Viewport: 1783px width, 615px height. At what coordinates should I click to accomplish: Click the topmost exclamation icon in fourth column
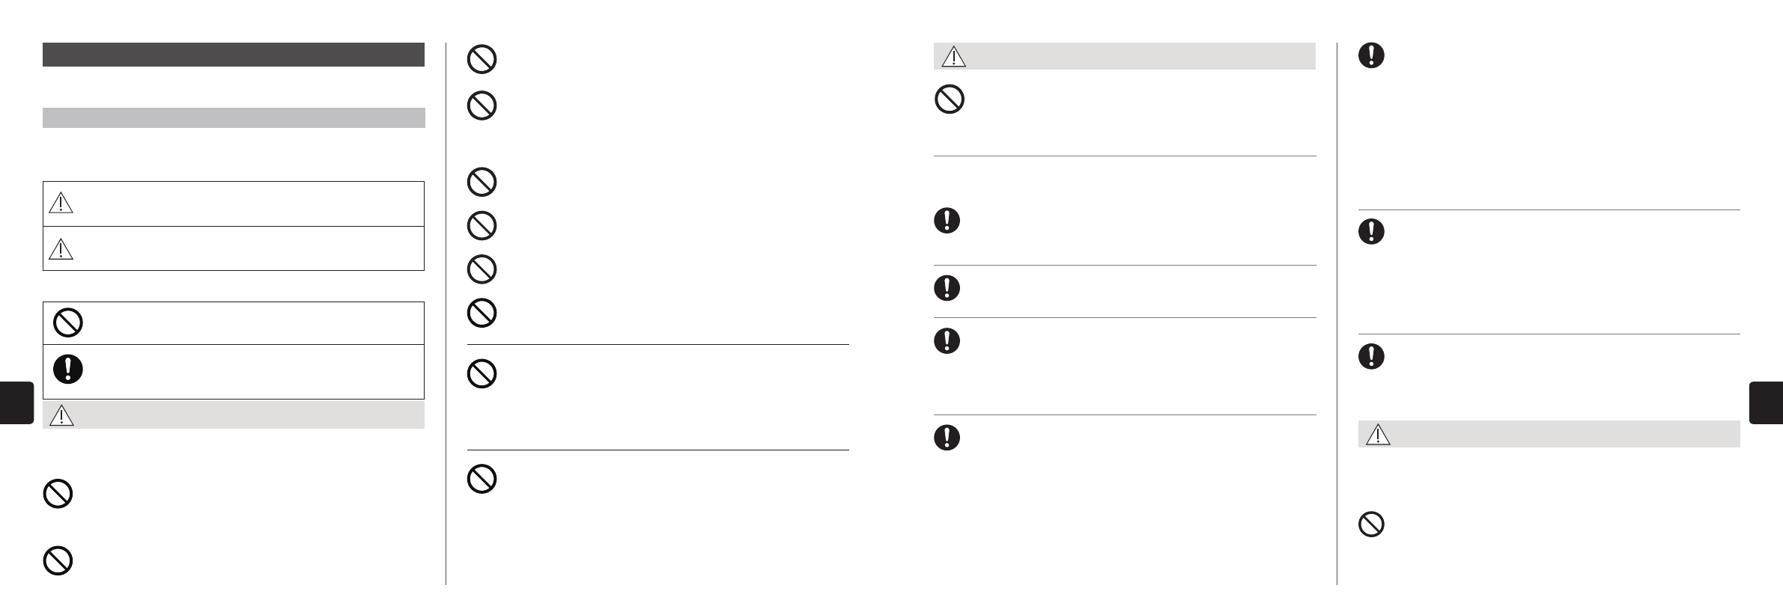click(x=1371, y=55)
